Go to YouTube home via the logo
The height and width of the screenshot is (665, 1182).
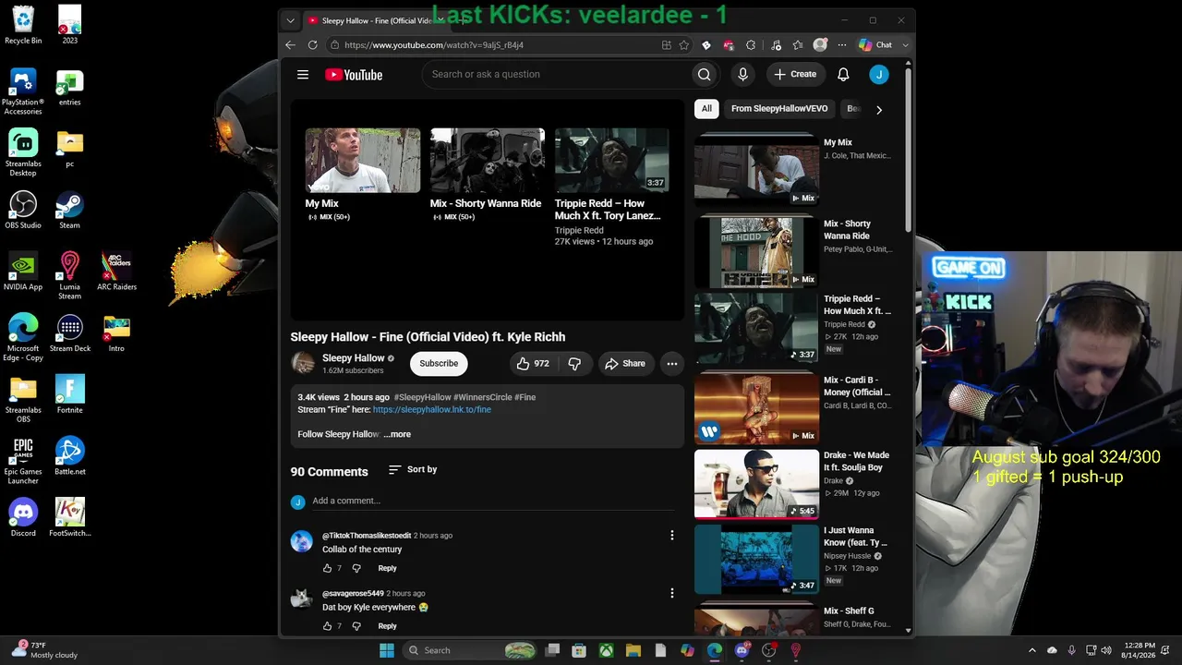(354, 75)
